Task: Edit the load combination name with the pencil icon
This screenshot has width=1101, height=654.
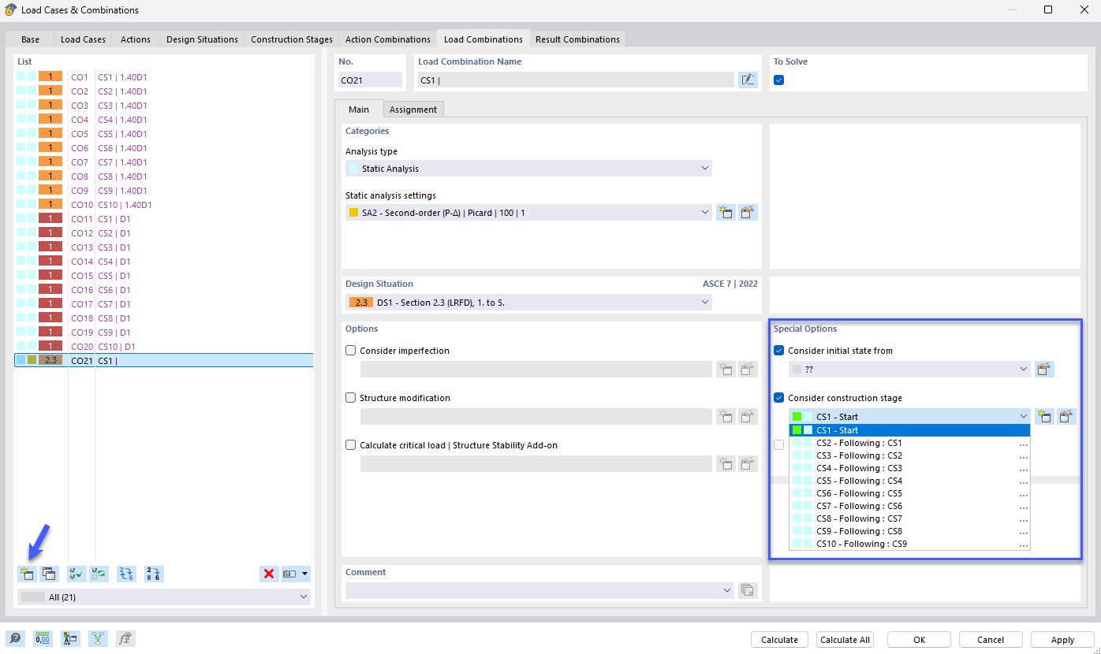Action: (x=748, y=80)
